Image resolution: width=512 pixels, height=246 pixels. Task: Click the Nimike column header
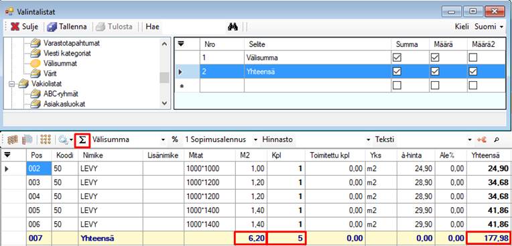click(x=111, y=156)
